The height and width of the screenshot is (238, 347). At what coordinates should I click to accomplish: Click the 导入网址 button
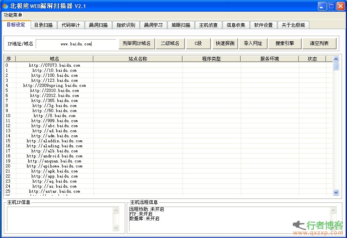253,43
